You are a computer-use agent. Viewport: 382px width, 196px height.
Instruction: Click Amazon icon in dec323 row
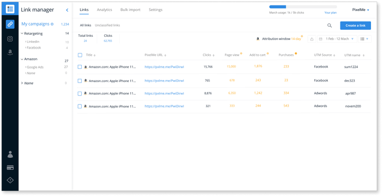coord(85,81)
